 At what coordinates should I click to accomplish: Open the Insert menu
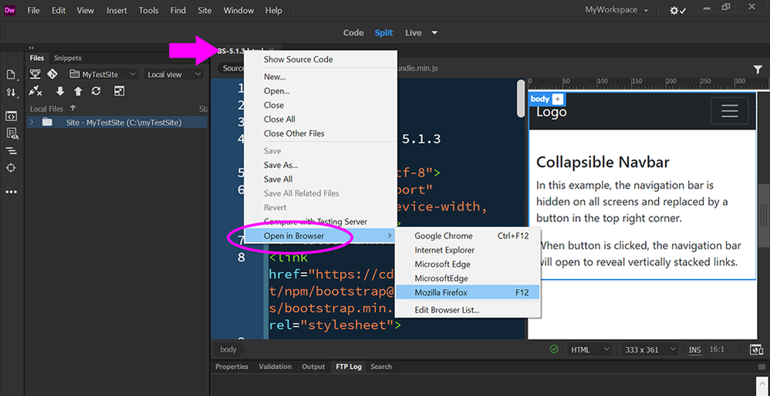pyautogui.click(x=117, y=10)
